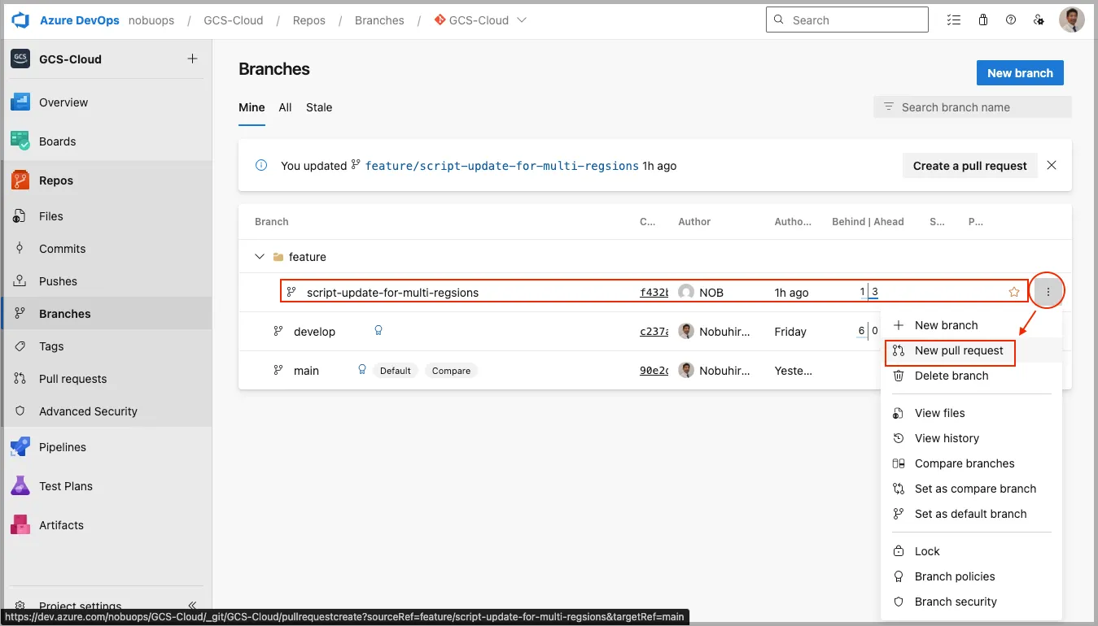Toggle favorite star on script-update-for-multi-regsions branch
The height and width of the screenshot is (626, 1098).
1014,292
